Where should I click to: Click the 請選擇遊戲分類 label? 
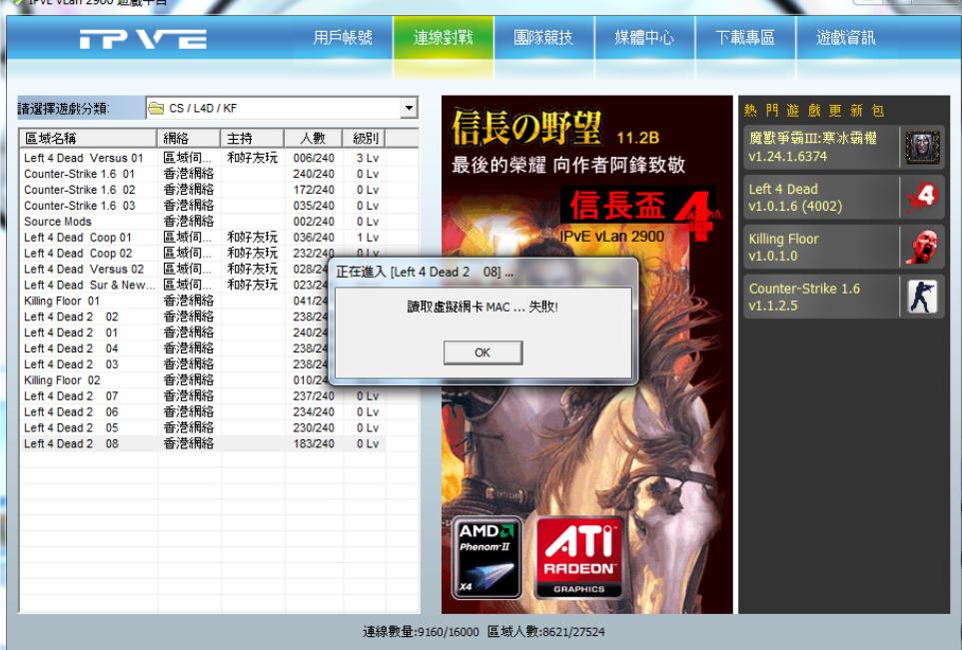point(63,109)
